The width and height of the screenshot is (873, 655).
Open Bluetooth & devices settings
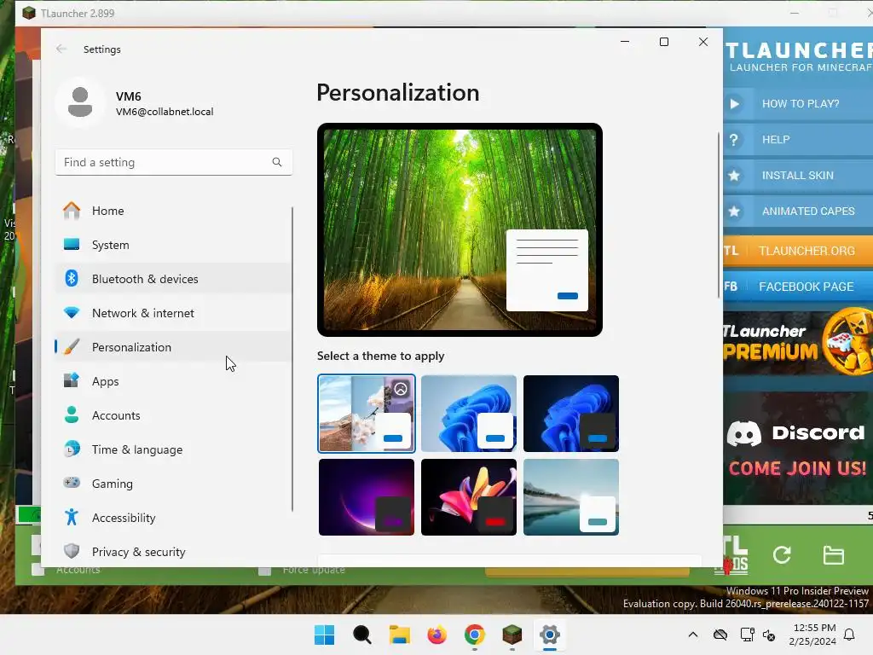point(173,279)
